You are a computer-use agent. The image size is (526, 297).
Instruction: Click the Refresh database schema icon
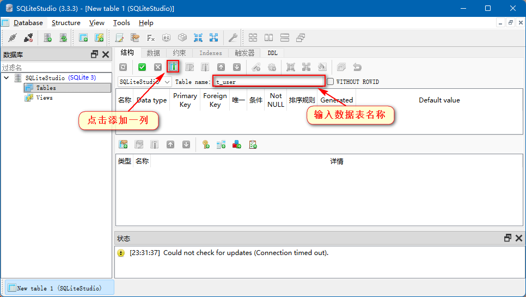(x=63, y=38)
